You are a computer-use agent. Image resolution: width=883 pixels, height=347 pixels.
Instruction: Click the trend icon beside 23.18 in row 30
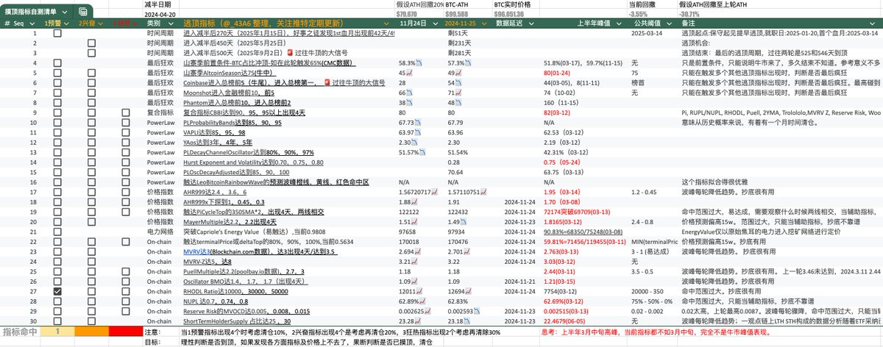pos(465,321)
